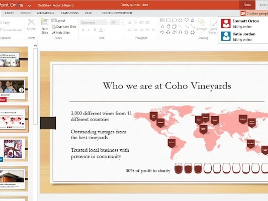Click the font color A button
The height and width of the screenshot is (201, 268).
coord(101,30)
